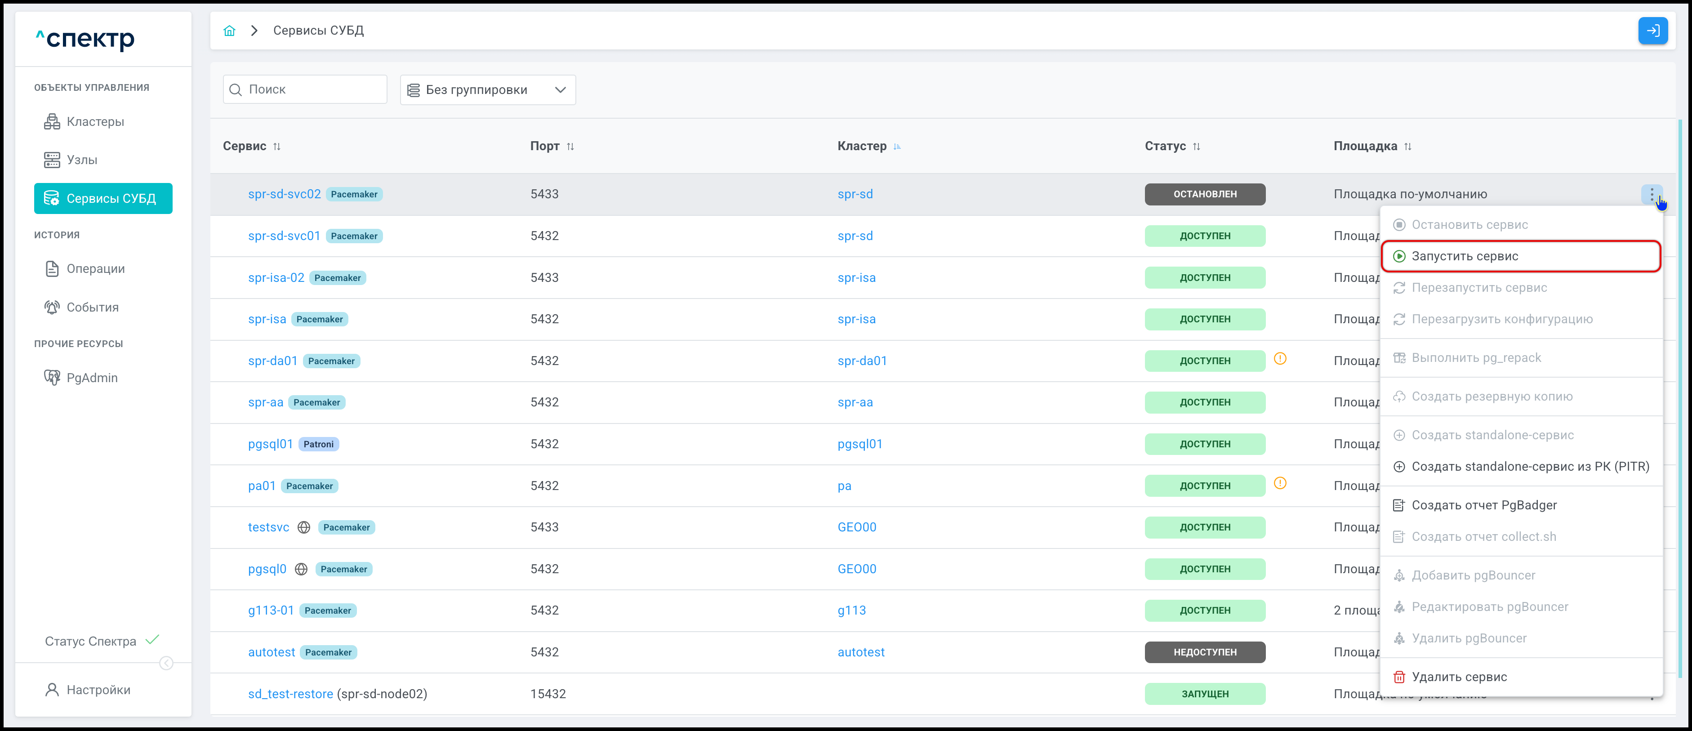The image size is (1692, 731).
Task: Toggle sort order on Кластер column
Action: [x=897, y=147]
